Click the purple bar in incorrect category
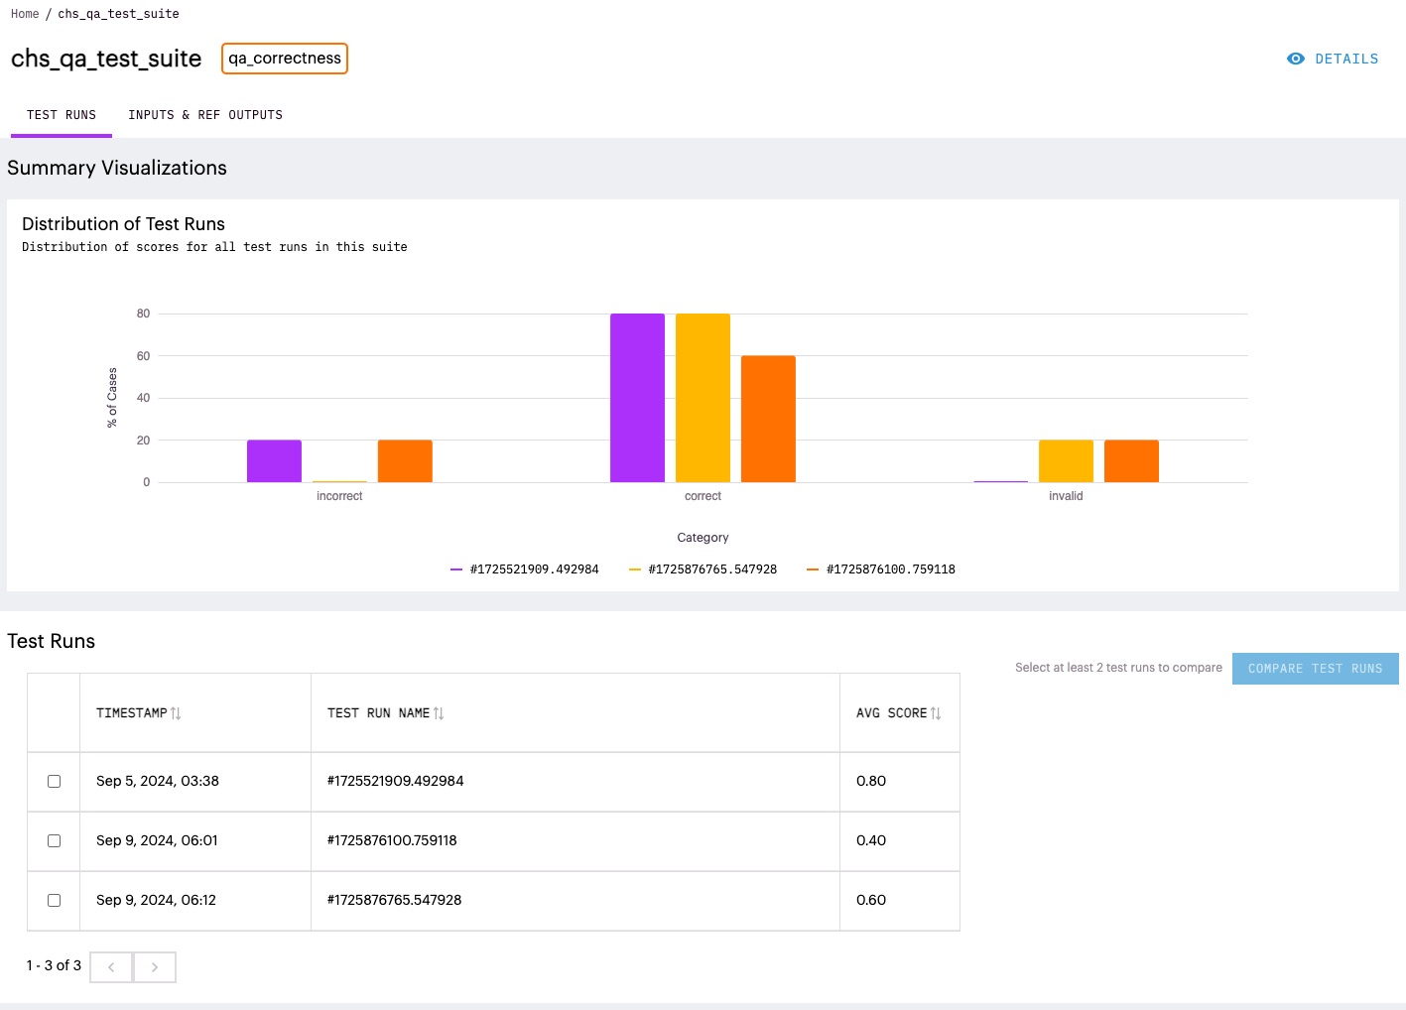Image resolution: width=1406 pixels, height=1010 pixels. coord(274,461)
